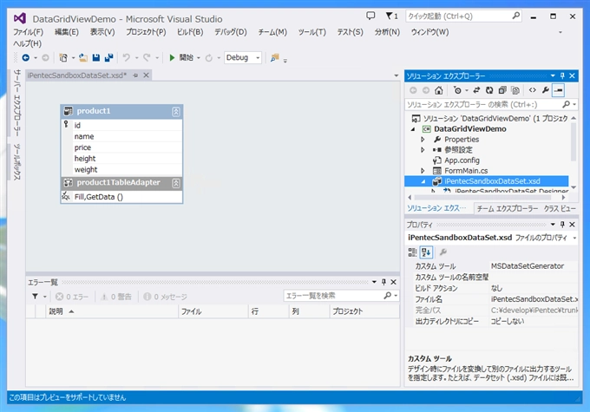Click the Pending Changes Filter clock icon
Screen dimensions: 590x412
click(x=457, y=90)
